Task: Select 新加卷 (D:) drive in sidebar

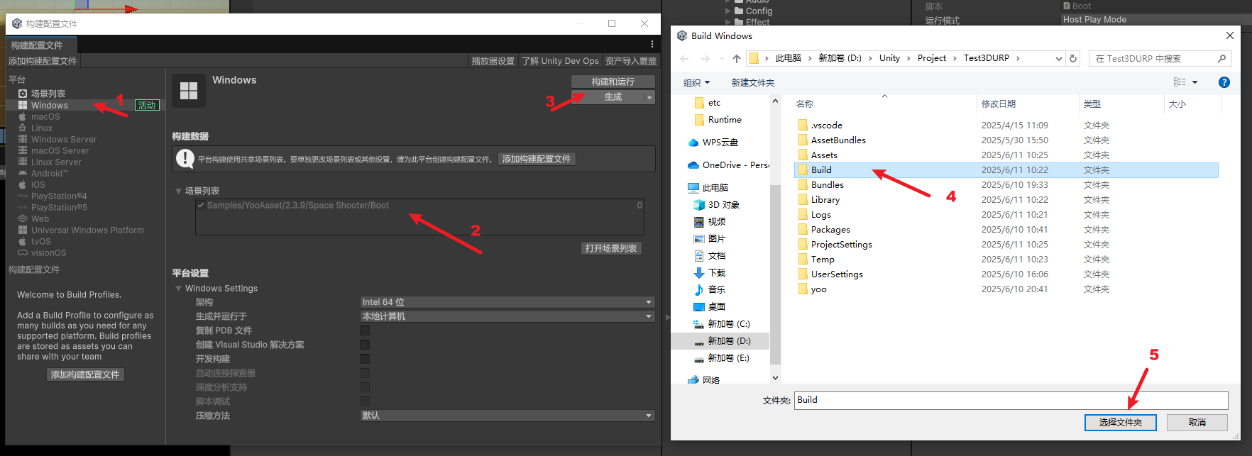Action: (722, 341)
